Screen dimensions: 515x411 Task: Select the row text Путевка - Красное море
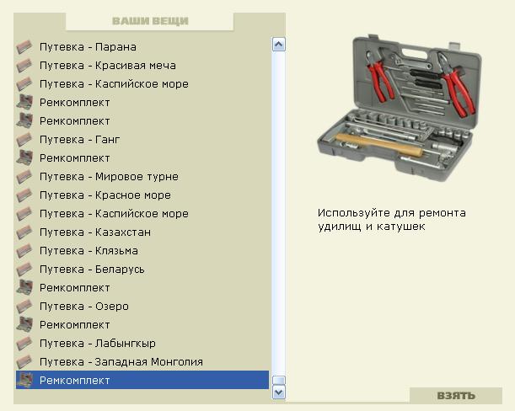tap(105, 195)
